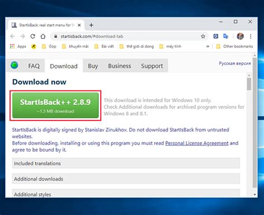Screen dimensions: 264x215
Task: Click the page scrollbar down arrow
Action: (255, 194)
